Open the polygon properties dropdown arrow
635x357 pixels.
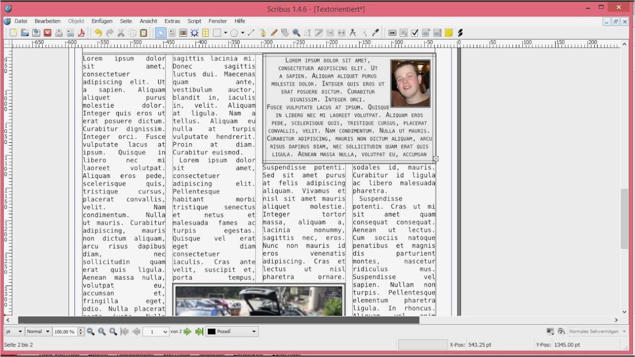point(242,33)
